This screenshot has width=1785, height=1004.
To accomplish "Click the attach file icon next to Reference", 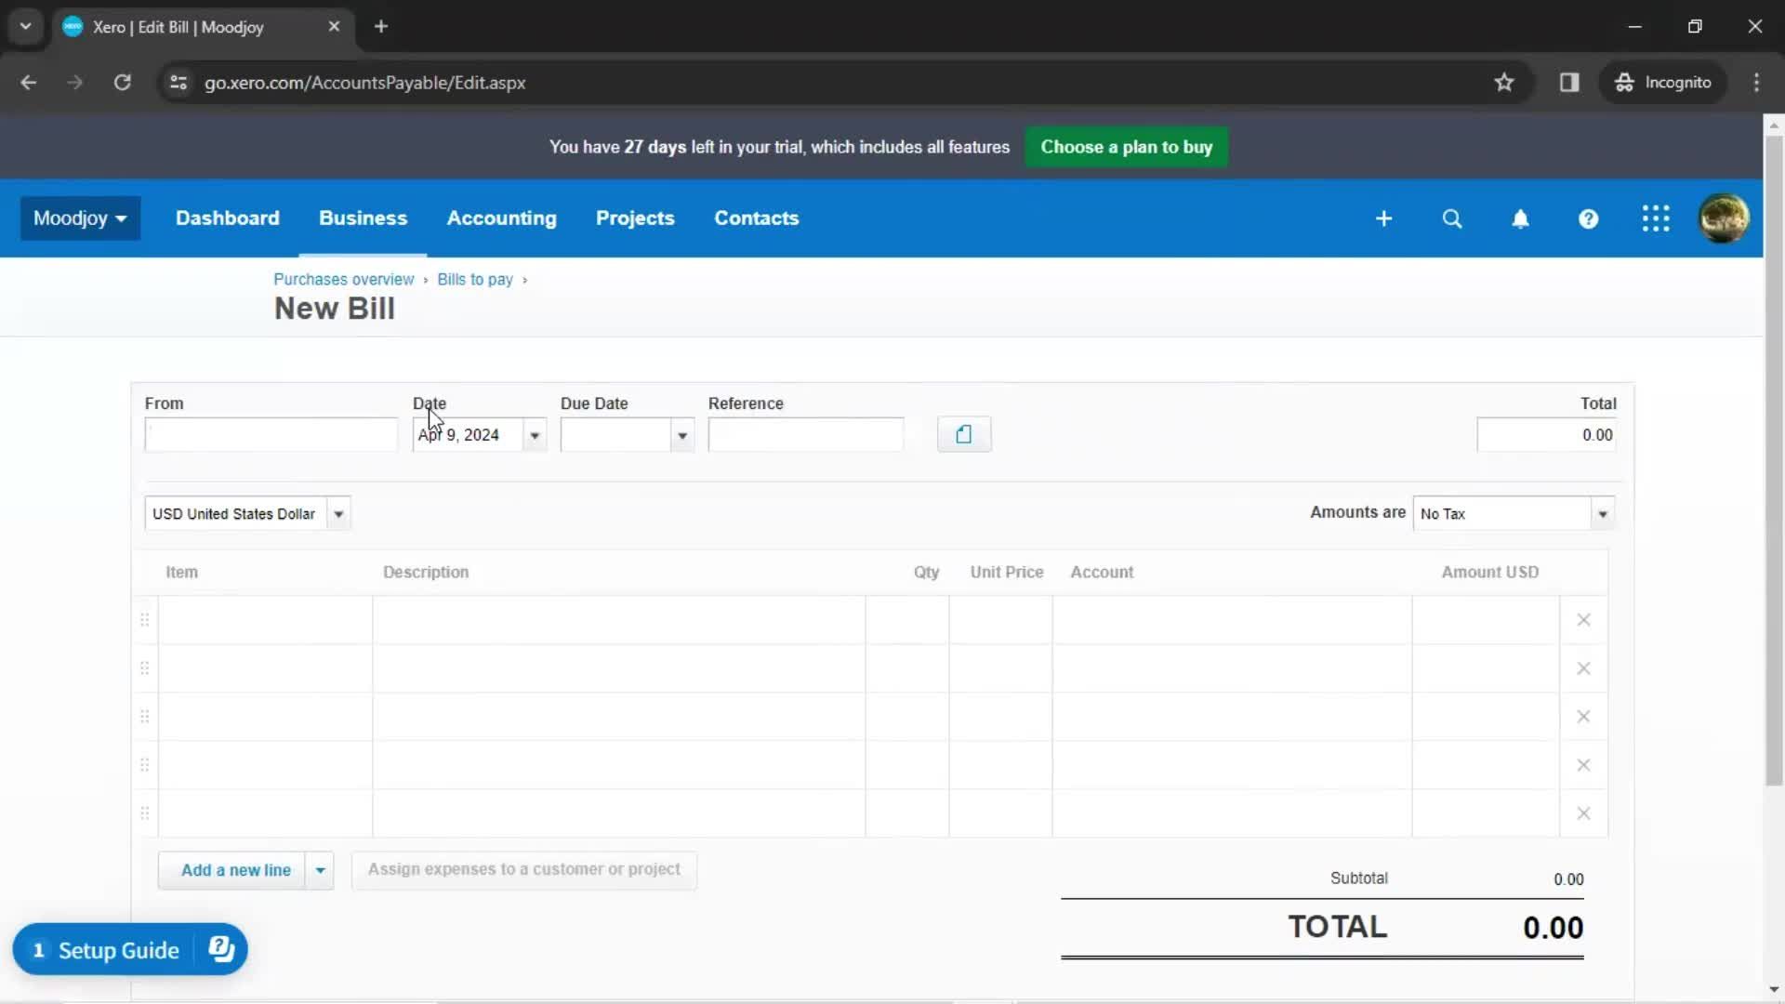I will click(x=964, y=434).
